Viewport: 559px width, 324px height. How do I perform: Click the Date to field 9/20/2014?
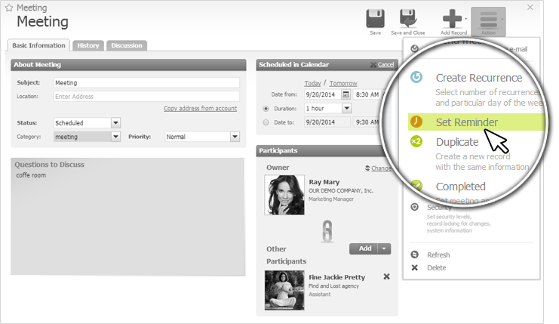click(327, 122)
